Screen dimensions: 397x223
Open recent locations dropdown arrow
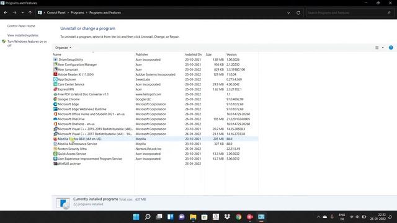(x=22, y=12)
